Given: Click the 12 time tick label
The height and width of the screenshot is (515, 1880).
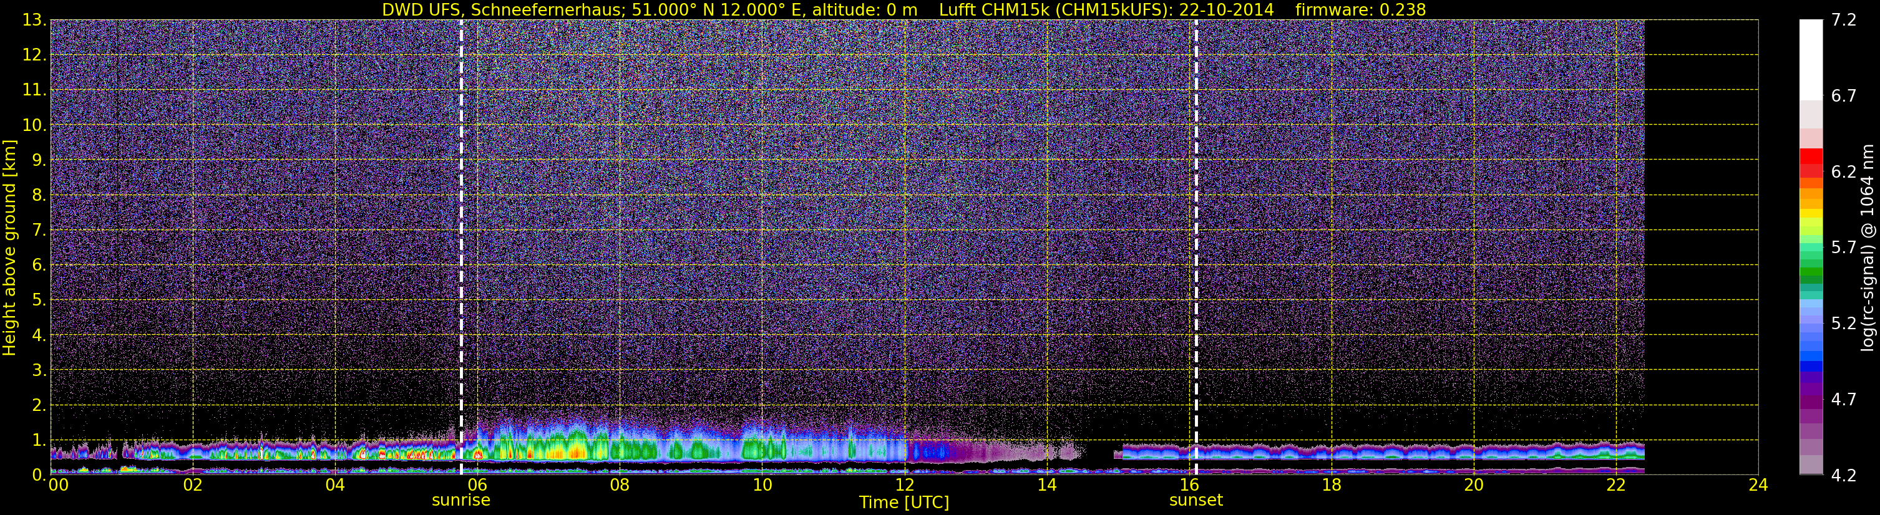Looking at the screenshot, I should (x=904, y=485).
